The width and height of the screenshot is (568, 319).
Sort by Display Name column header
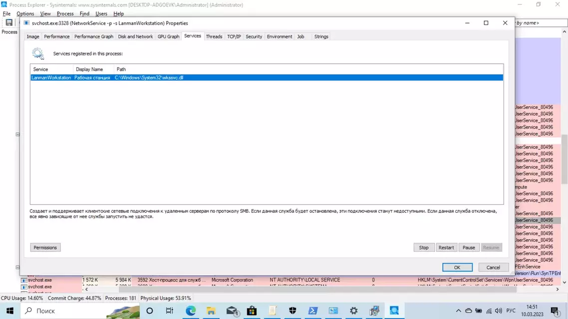click(x=93, y=69)
